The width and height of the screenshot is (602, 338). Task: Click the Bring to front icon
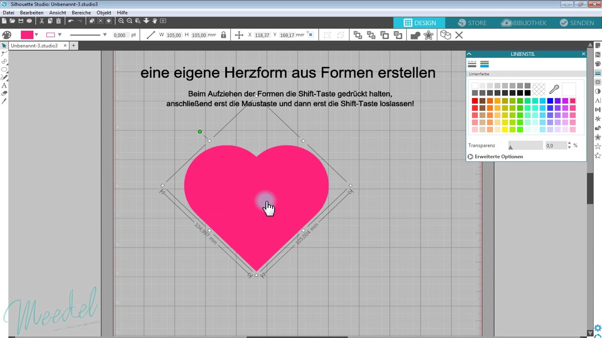tap(358, 35)
